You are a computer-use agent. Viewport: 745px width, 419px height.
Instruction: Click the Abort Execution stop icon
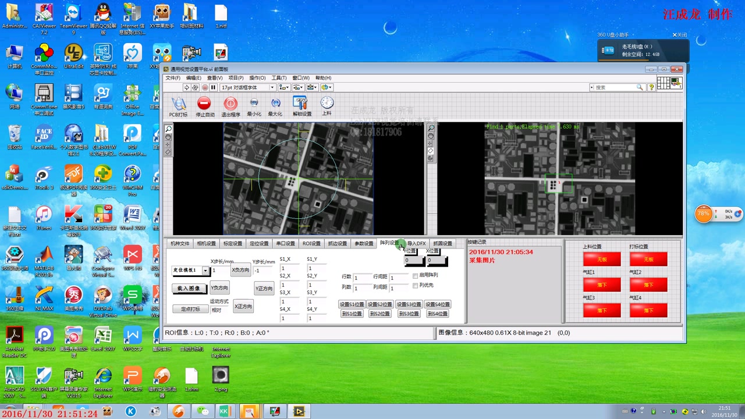(x=204, y=87)
